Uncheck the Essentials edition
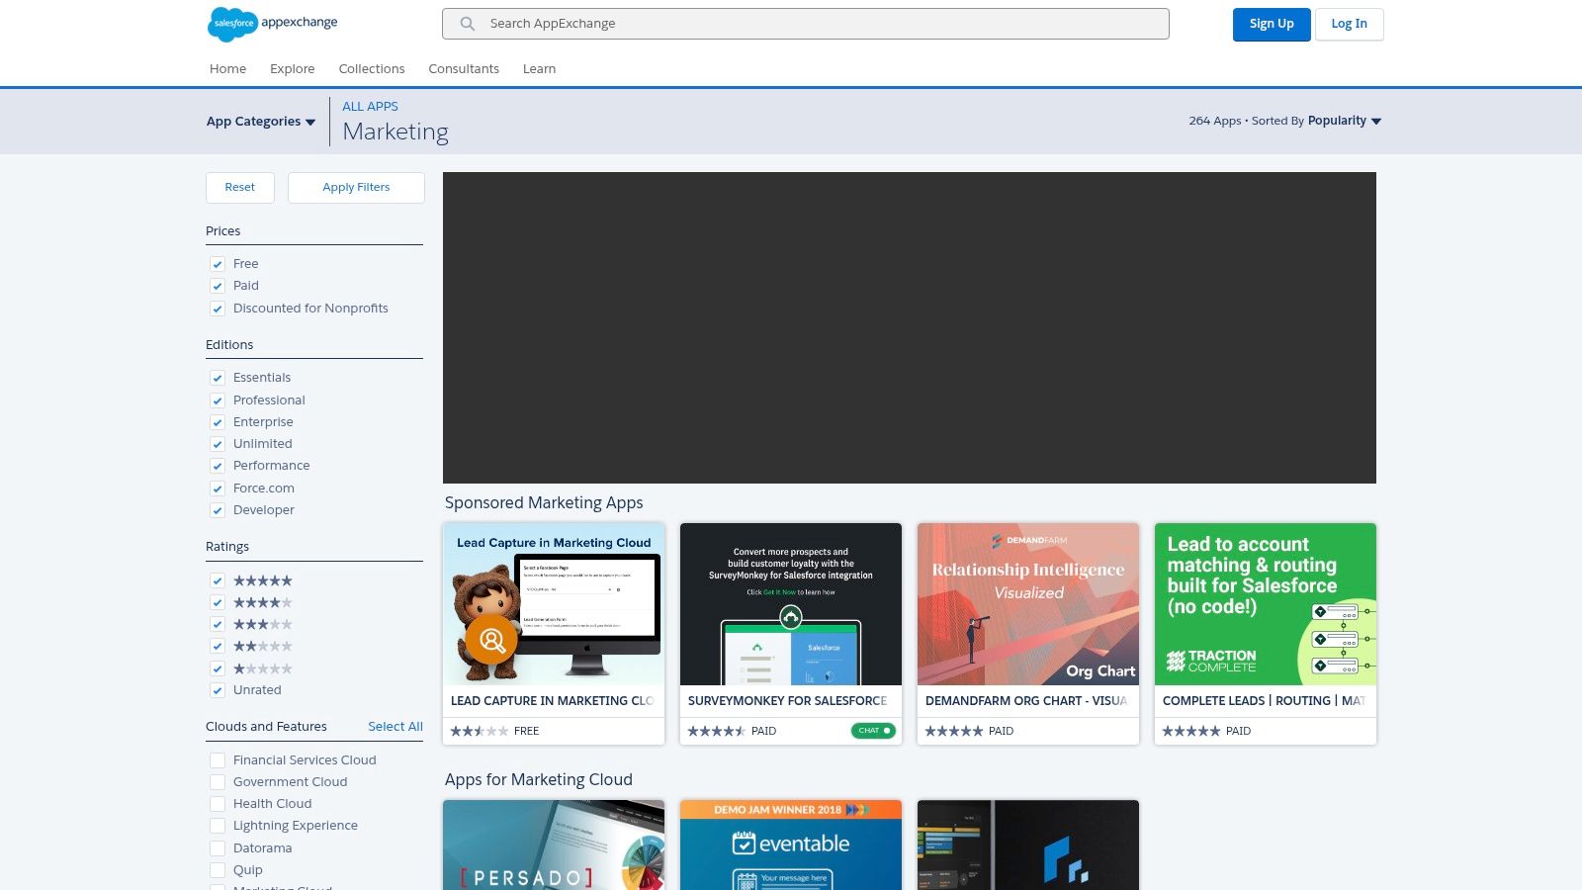Screen dimensions: 1582x890 tap(218, 378)
